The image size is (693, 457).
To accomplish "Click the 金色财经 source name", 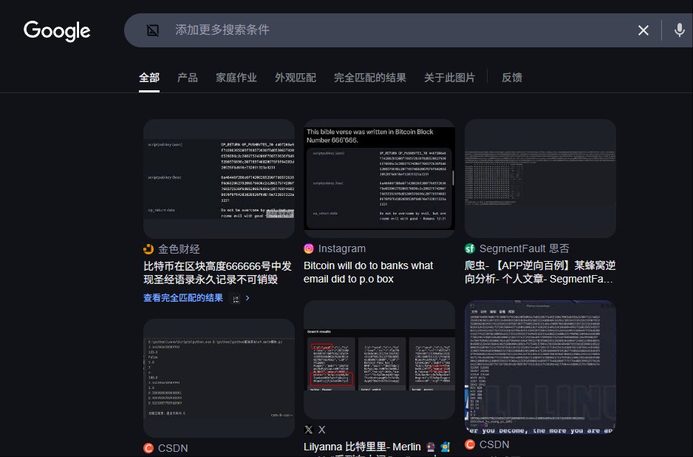I will [179, 249].
